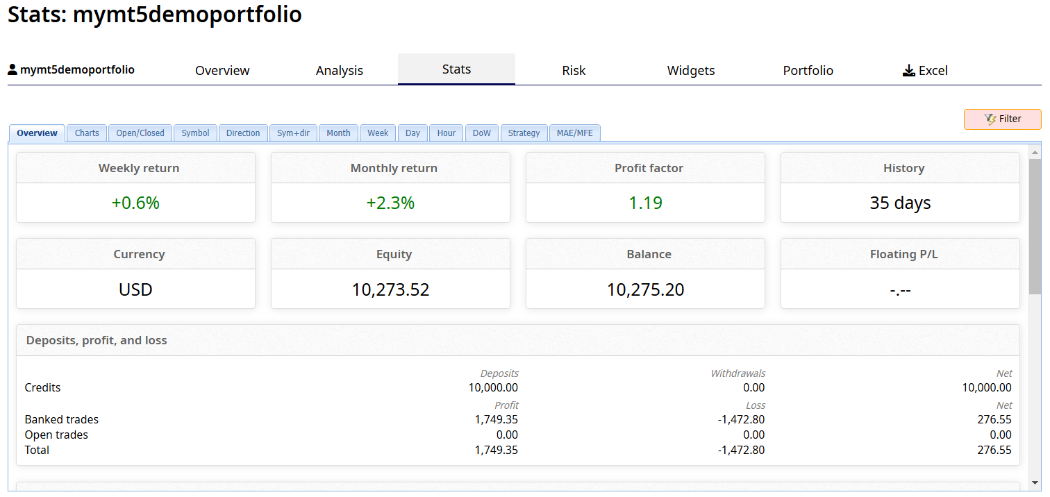The width and height of the screenshot is (1050, 497).
Task: Click the Equity card header
Action: tap(390, 254)
